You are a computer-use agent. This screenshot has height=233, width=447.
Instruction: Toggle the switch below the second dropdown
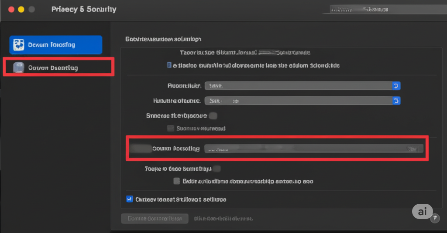pyautogui.click(x=213, y=115)
